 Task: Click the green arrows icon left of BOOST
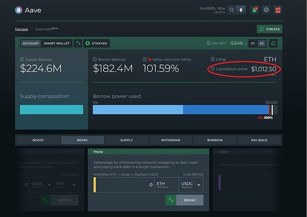pos(46,200)
